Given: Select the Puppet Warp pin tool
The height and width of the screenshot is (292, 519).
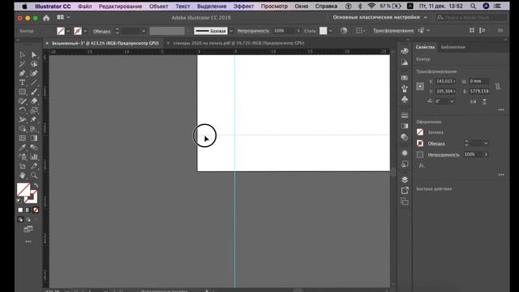Looking at the screenshot, I should pyautogui.click(x=34, y=119).
